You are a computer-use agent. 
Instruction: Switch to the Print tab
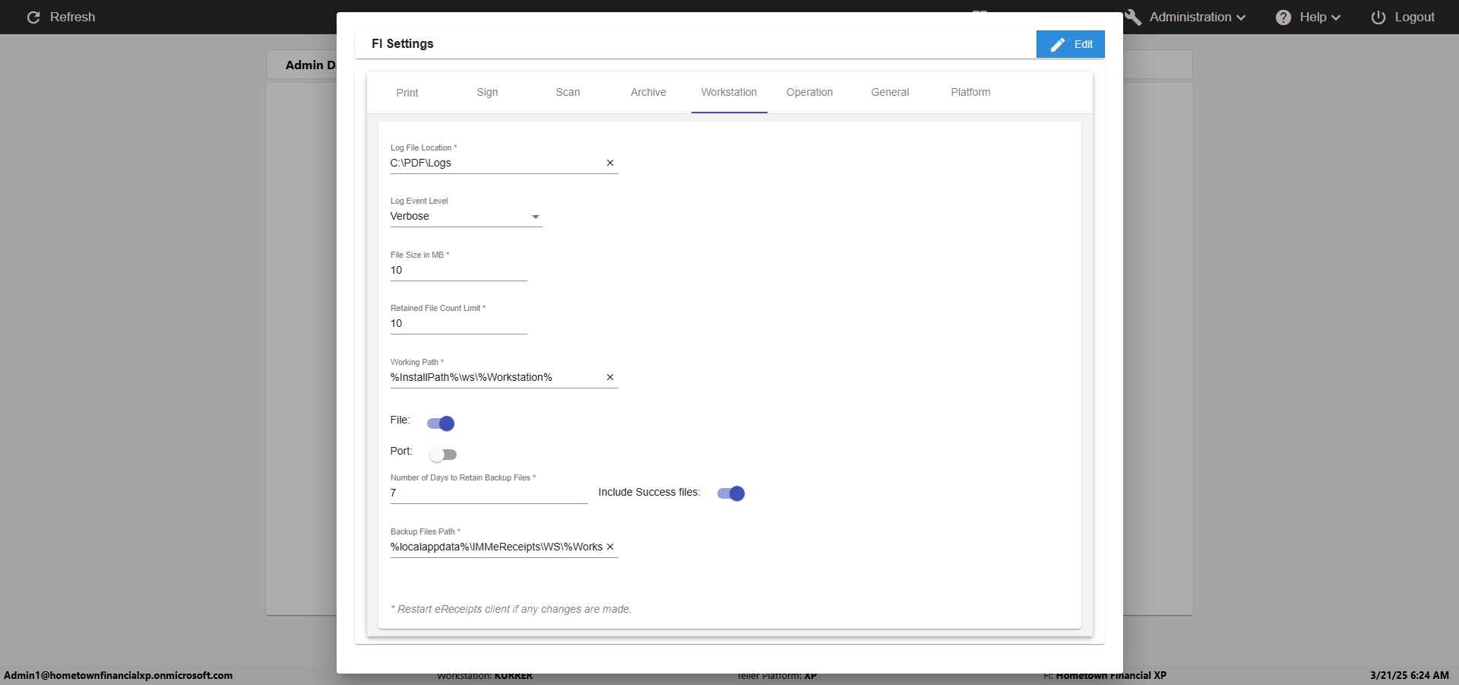pyautogui.click(x=407, y=93)
